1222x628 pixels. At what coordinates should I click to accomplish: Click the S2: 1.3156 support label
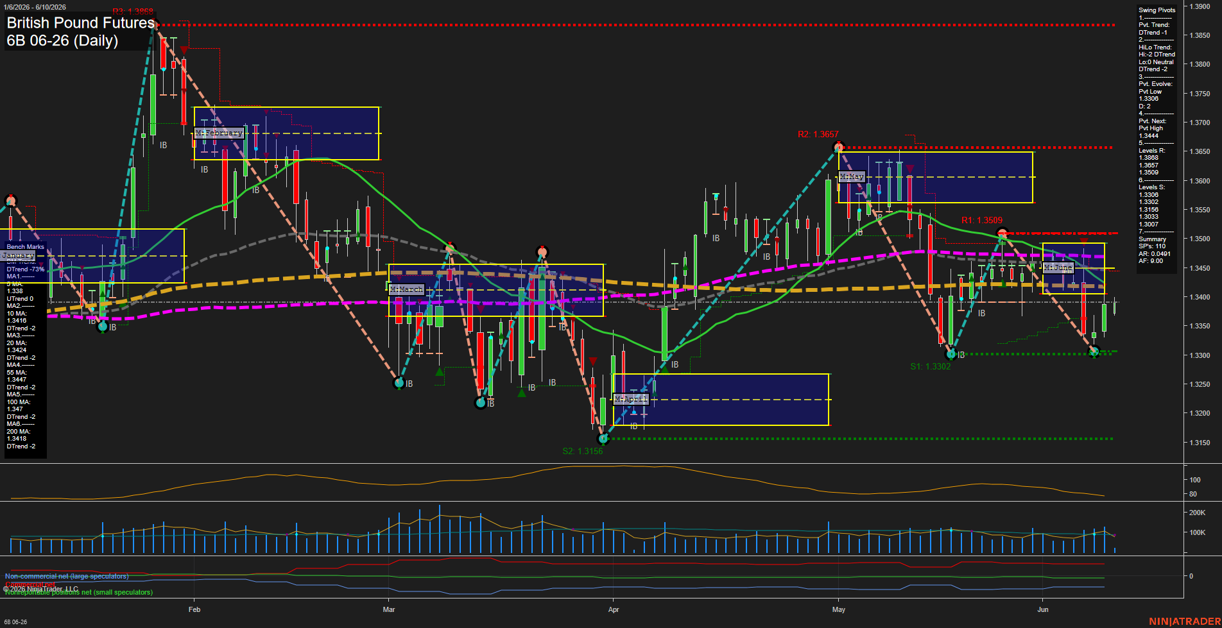pyautogui.click(x=583, y=451)
